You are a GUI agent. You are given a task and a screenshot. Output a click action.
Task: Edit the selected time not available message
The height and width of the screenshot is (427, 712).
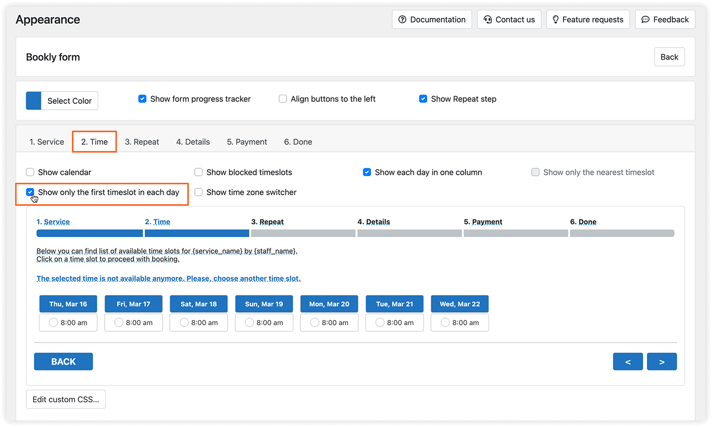tap(168, 279)
